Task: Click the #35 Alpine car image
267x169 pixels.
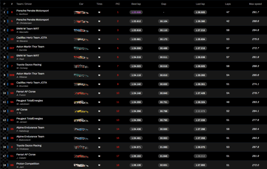Action: coord(81,129)
